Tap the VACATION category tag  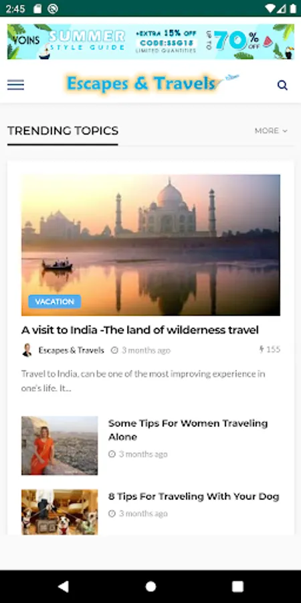tap(55, 301)
